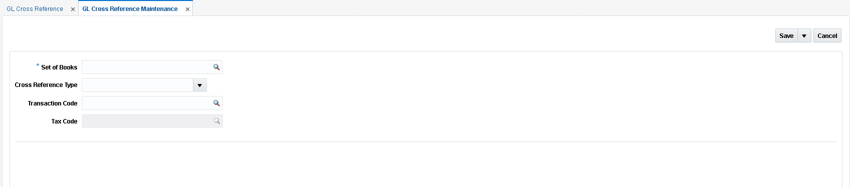Image resolution: width=850 pixels, height=187 pixels.
Task: Focus the Set of Books text field
Action: pos(147,67)
